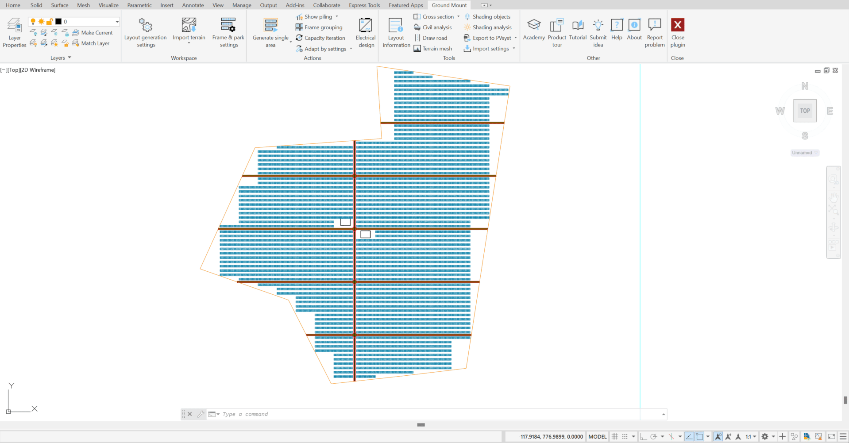Select the Terrain mesh tool
The height and width of the screenshot is (443, 849).
pyautogui.click(x=432, y=49)
